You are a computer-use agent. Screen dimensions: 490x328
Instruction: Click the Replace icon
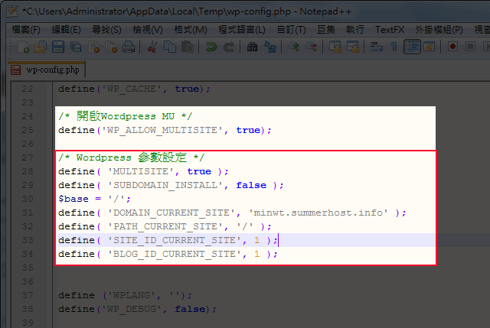(x=270, y=47)
